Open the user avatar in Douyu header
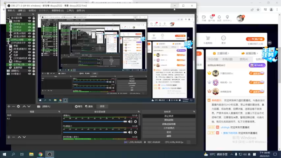Screen dimensions: 281x158 click(x=240, y=19)
